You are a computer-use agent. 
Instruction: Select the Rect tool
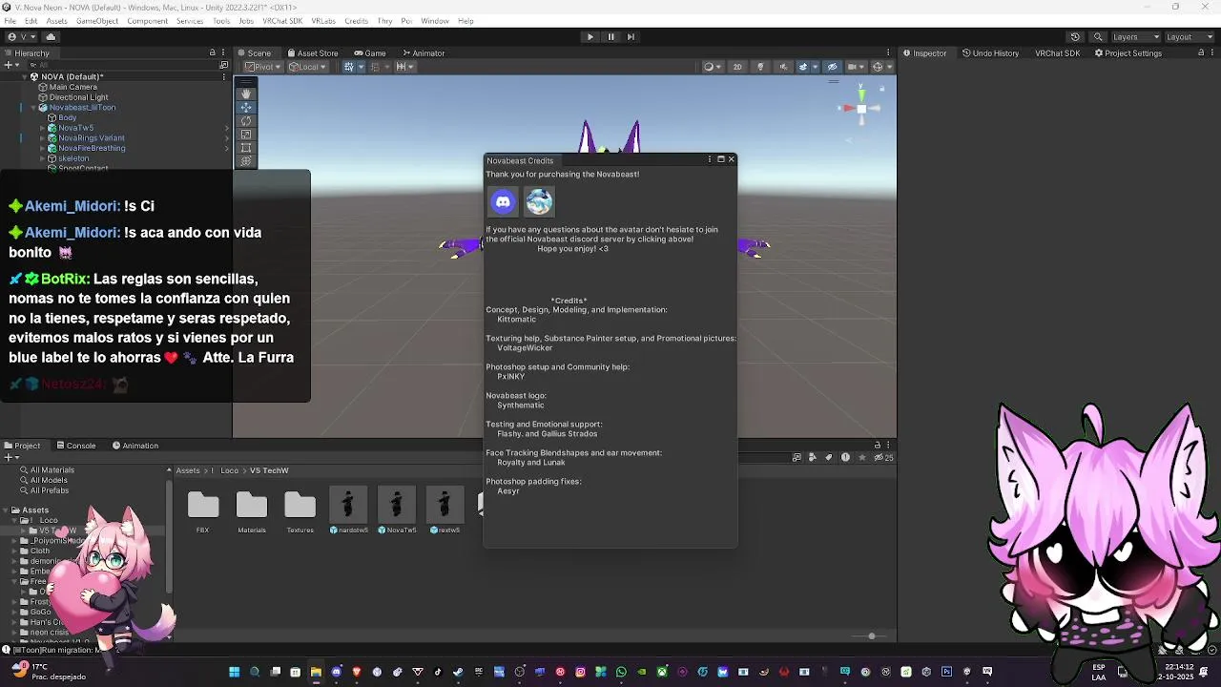coord(246,147)
